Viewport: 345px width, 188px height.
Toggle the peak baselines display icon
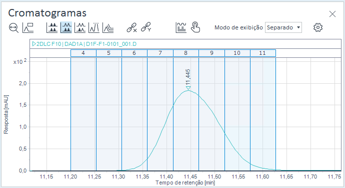(80, 27)
